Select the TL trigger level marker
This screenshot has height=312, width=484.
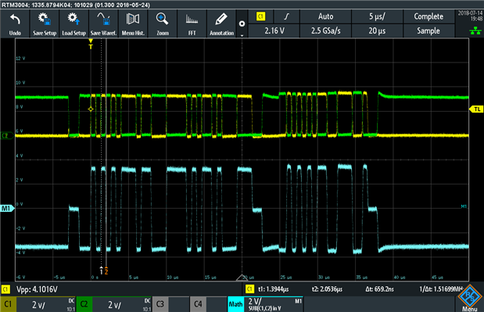[x=476, y=109]
